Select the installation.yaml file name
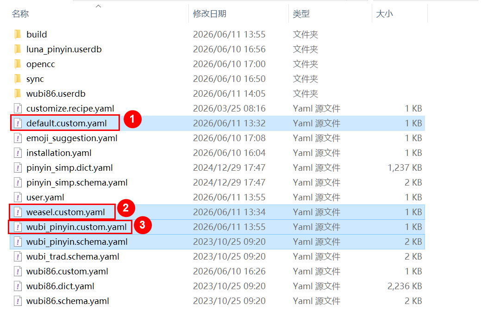 tap(59, 153)
